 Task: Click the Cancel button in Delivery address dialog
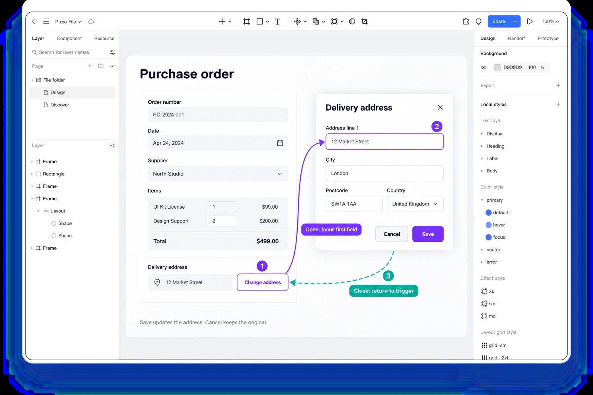pyautogui.click(x=391, y=234)
